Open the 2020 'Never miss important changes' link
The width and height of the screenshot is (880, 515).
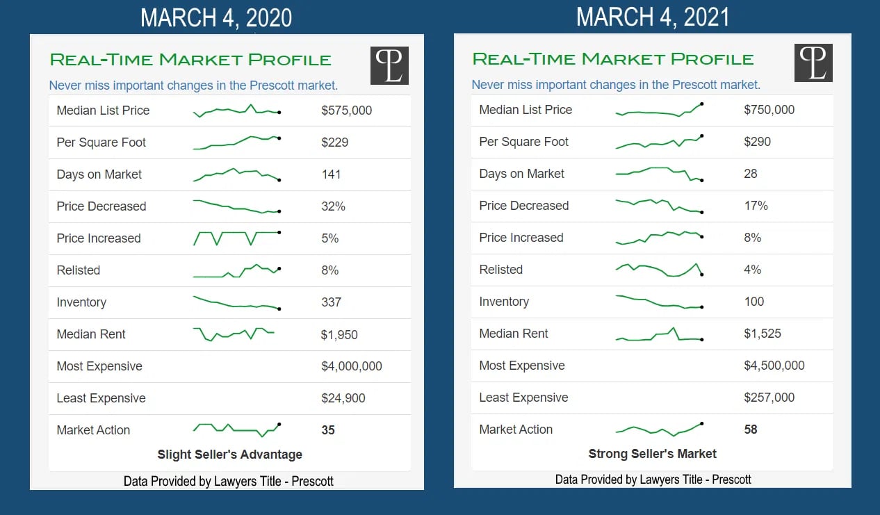[x=193, y=85]
